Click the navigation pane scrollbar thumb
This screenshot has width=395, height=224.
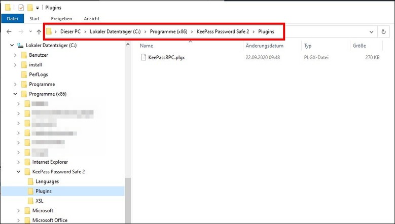pos(128,201)
